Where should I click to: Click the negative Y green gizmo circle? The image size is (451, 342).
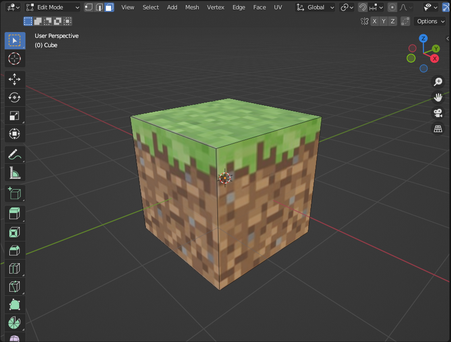point(411,58)
